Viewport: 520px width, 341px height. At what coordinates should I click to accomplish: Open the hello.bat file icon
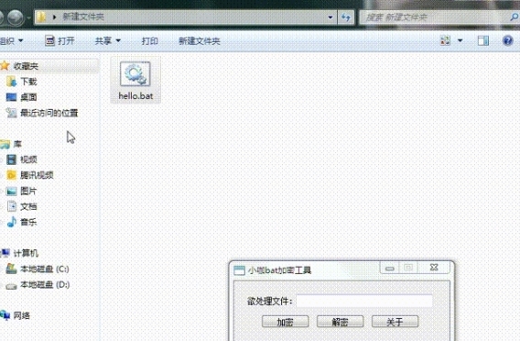(135, 80)
